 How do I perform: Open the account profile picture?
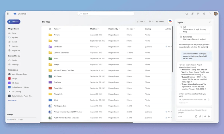coord(216,14)
